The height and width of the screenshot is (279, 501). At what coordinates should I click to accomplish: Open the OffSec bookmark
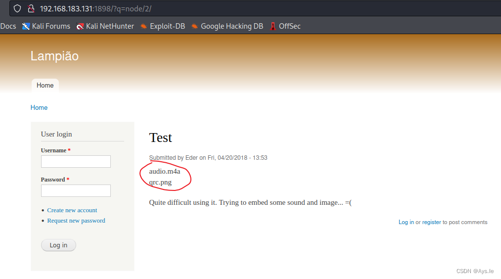click(x=285, y=26)
